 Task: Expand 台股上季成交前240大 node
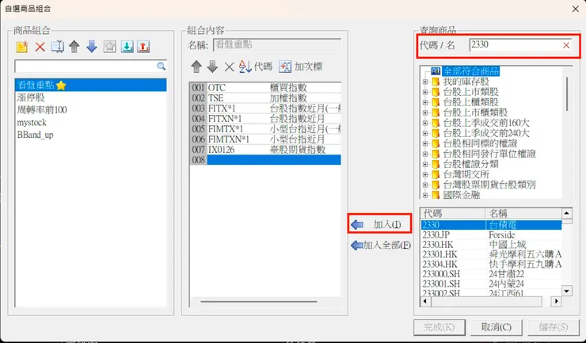coord(425,133)
